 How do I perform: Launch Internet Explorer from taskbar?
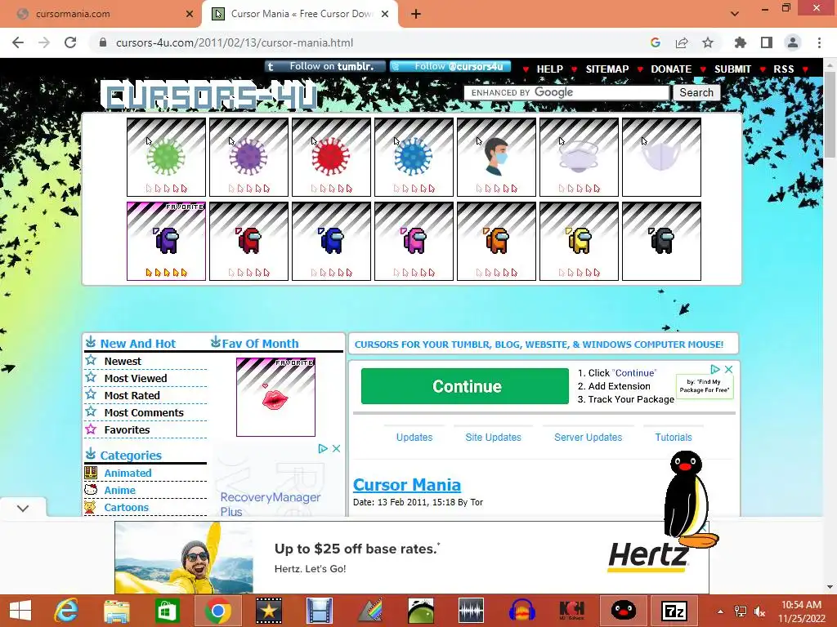(x=66, y=611)
